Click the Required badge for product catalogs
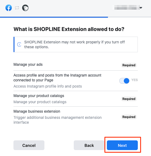Viewport: 151px width, 156px height. (129, 99)
